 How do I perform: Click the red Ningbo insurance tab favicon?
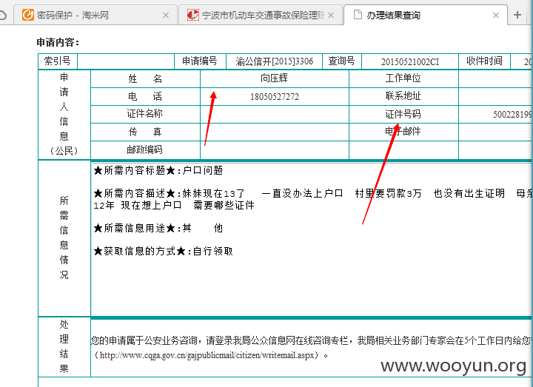pyautogui.click(x=193, y=15)
